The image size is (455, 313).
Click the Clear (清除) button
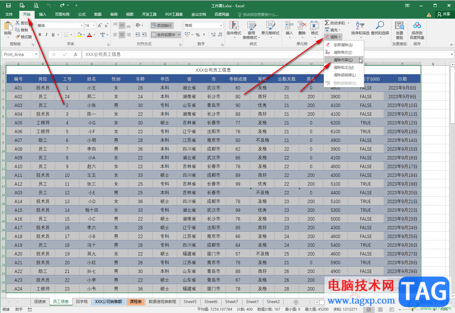[x=333, y=37]
